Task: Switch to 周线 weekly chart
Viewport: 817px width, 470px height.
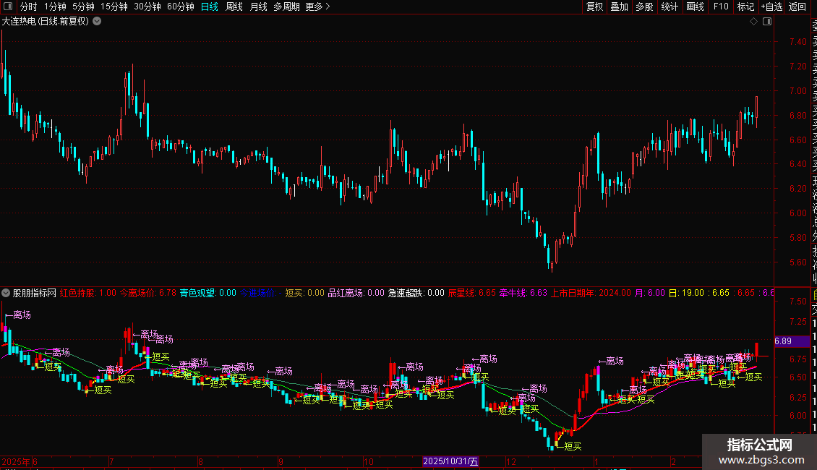Action: tap(234, 7)
